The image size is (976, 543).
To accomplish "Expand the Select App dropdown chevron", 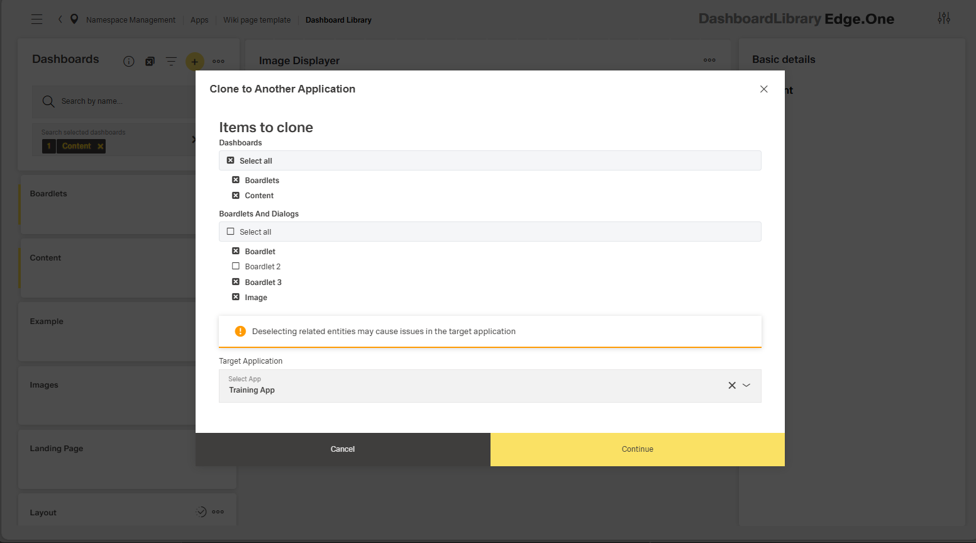I will [746, 386].
